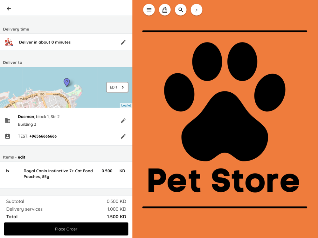Click Deliver in about 0 minutes row
318x238 pixels.
(x=66, y=42)
